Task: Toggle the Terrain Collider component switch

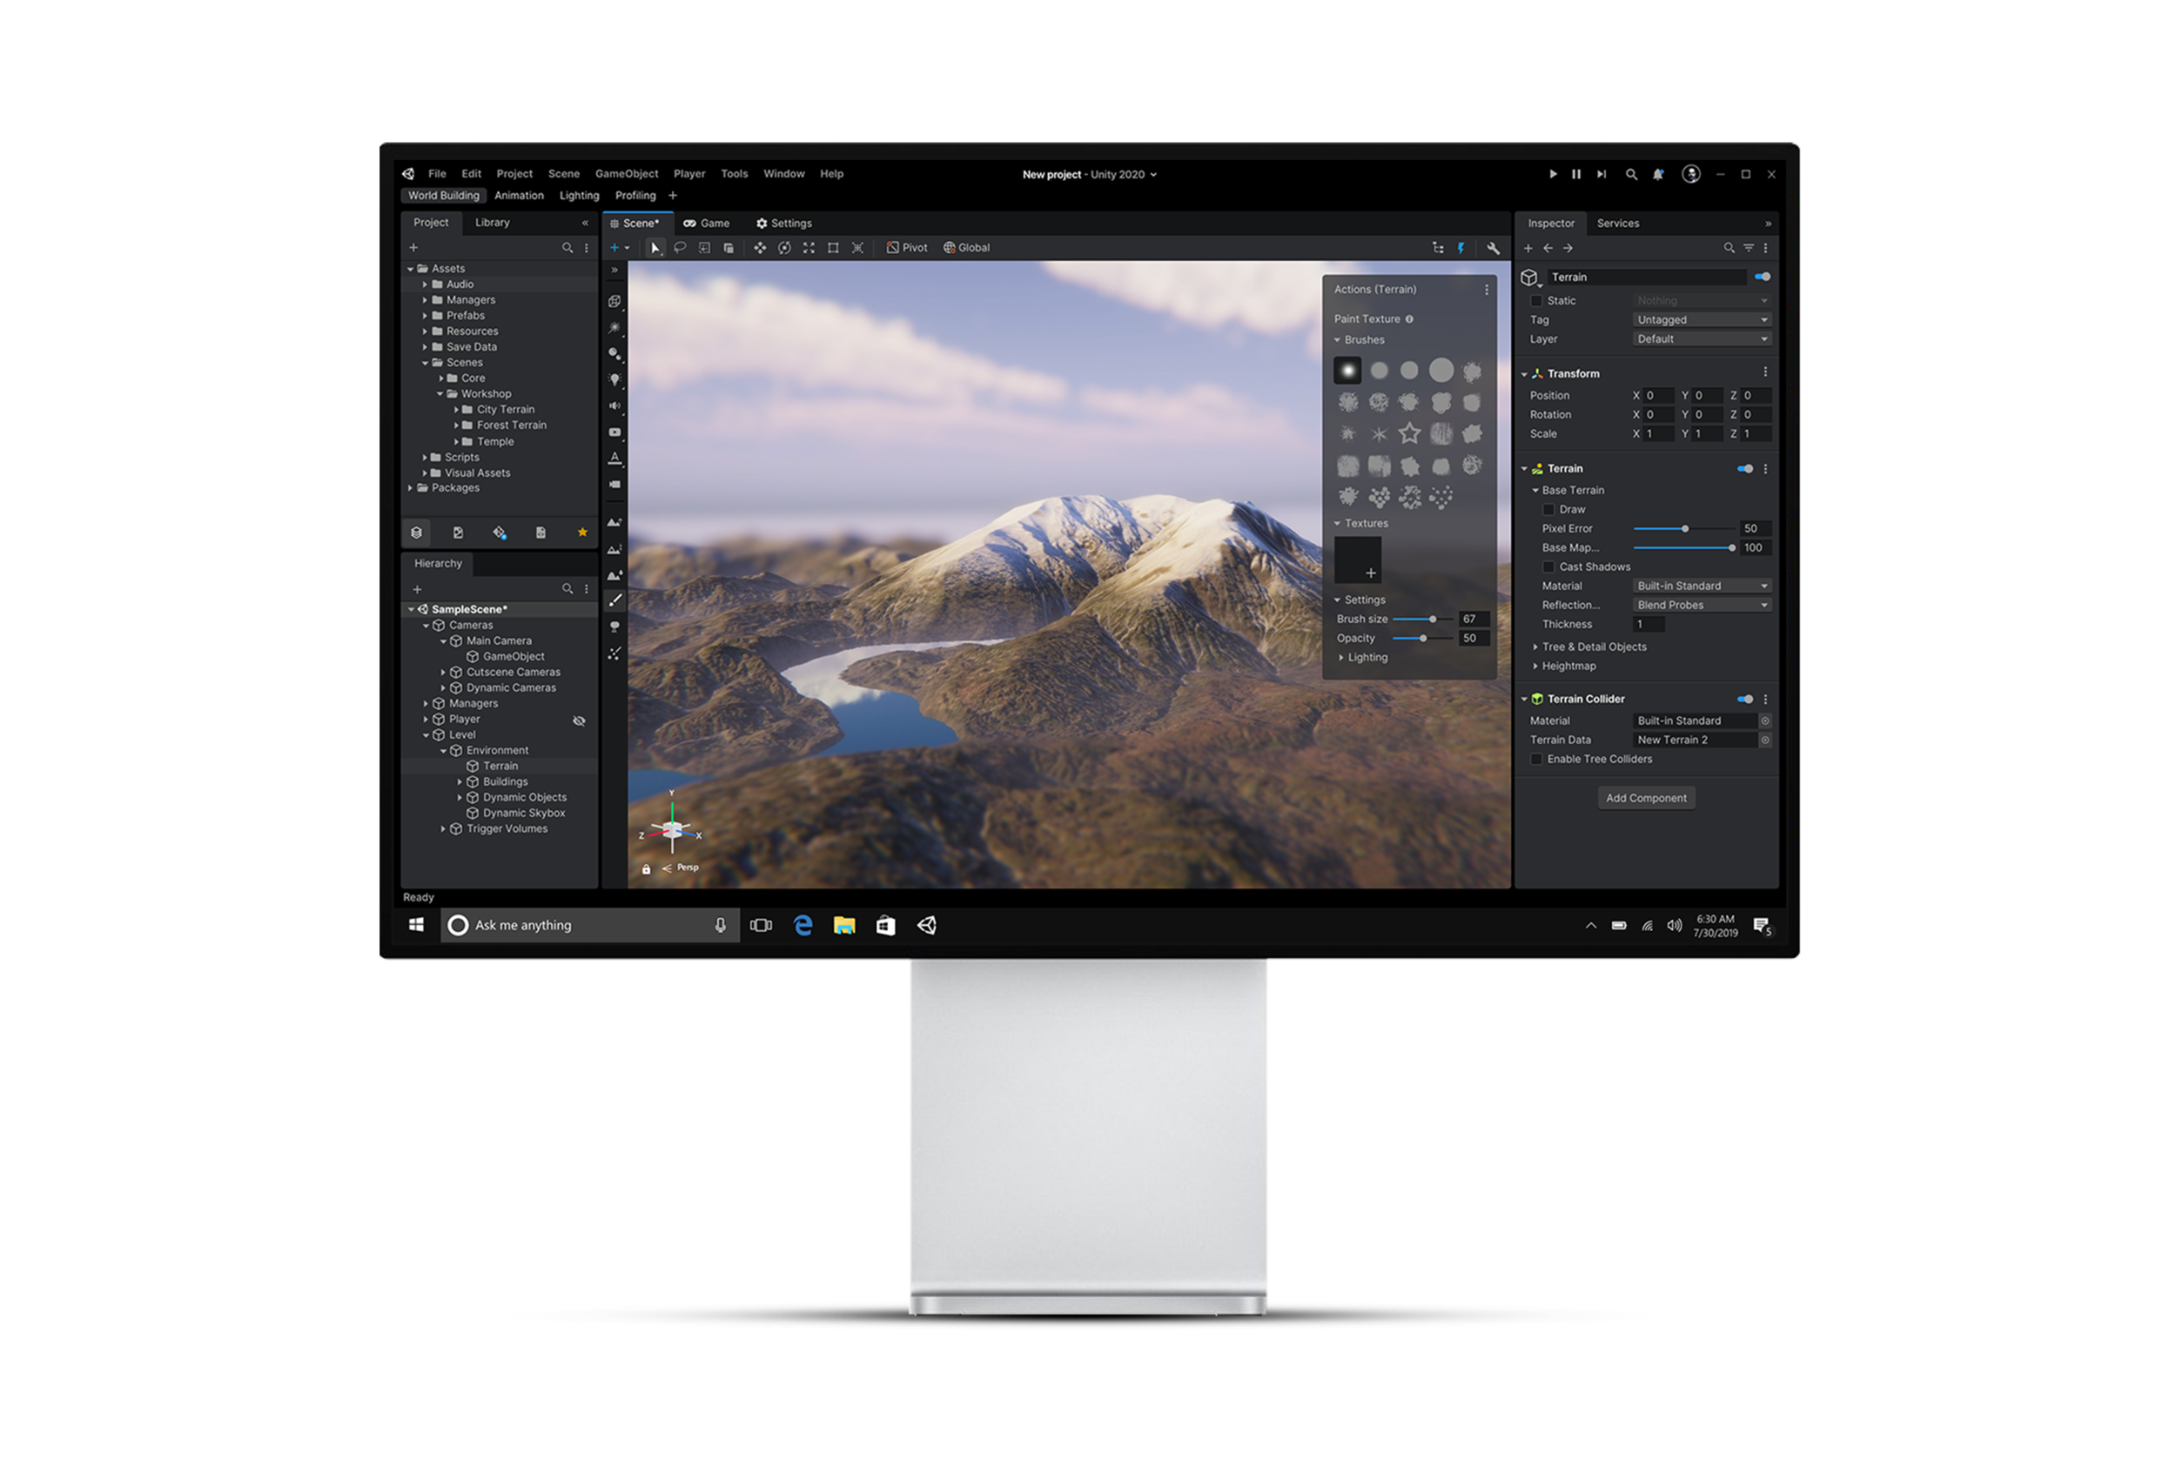Action: 1744,699
